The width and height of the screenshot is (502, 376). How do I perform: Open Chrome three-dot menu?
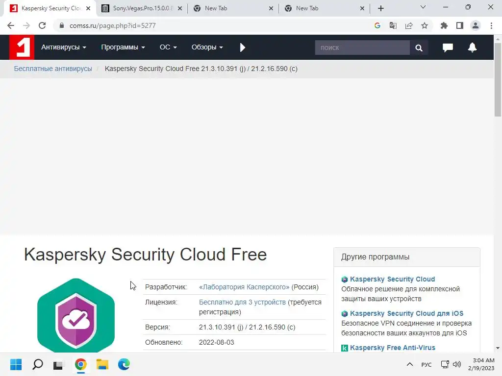point(491,25)
